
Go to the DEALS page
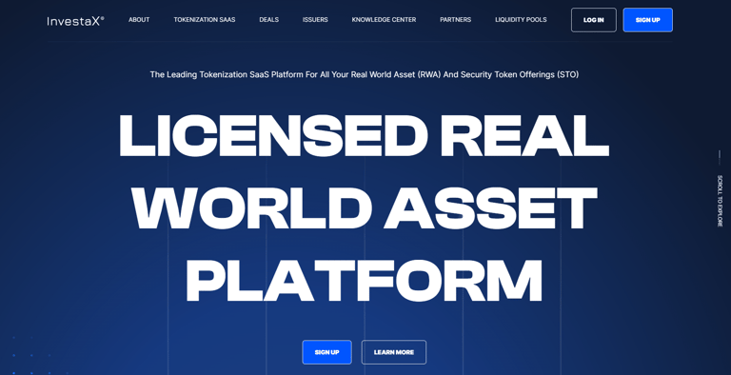(269, 20)
